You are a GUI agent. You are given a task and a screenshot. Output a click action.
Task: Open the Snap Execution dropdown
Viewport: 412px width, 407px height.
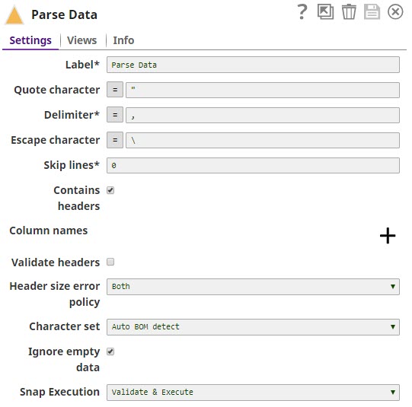click(x=253, y=393)
